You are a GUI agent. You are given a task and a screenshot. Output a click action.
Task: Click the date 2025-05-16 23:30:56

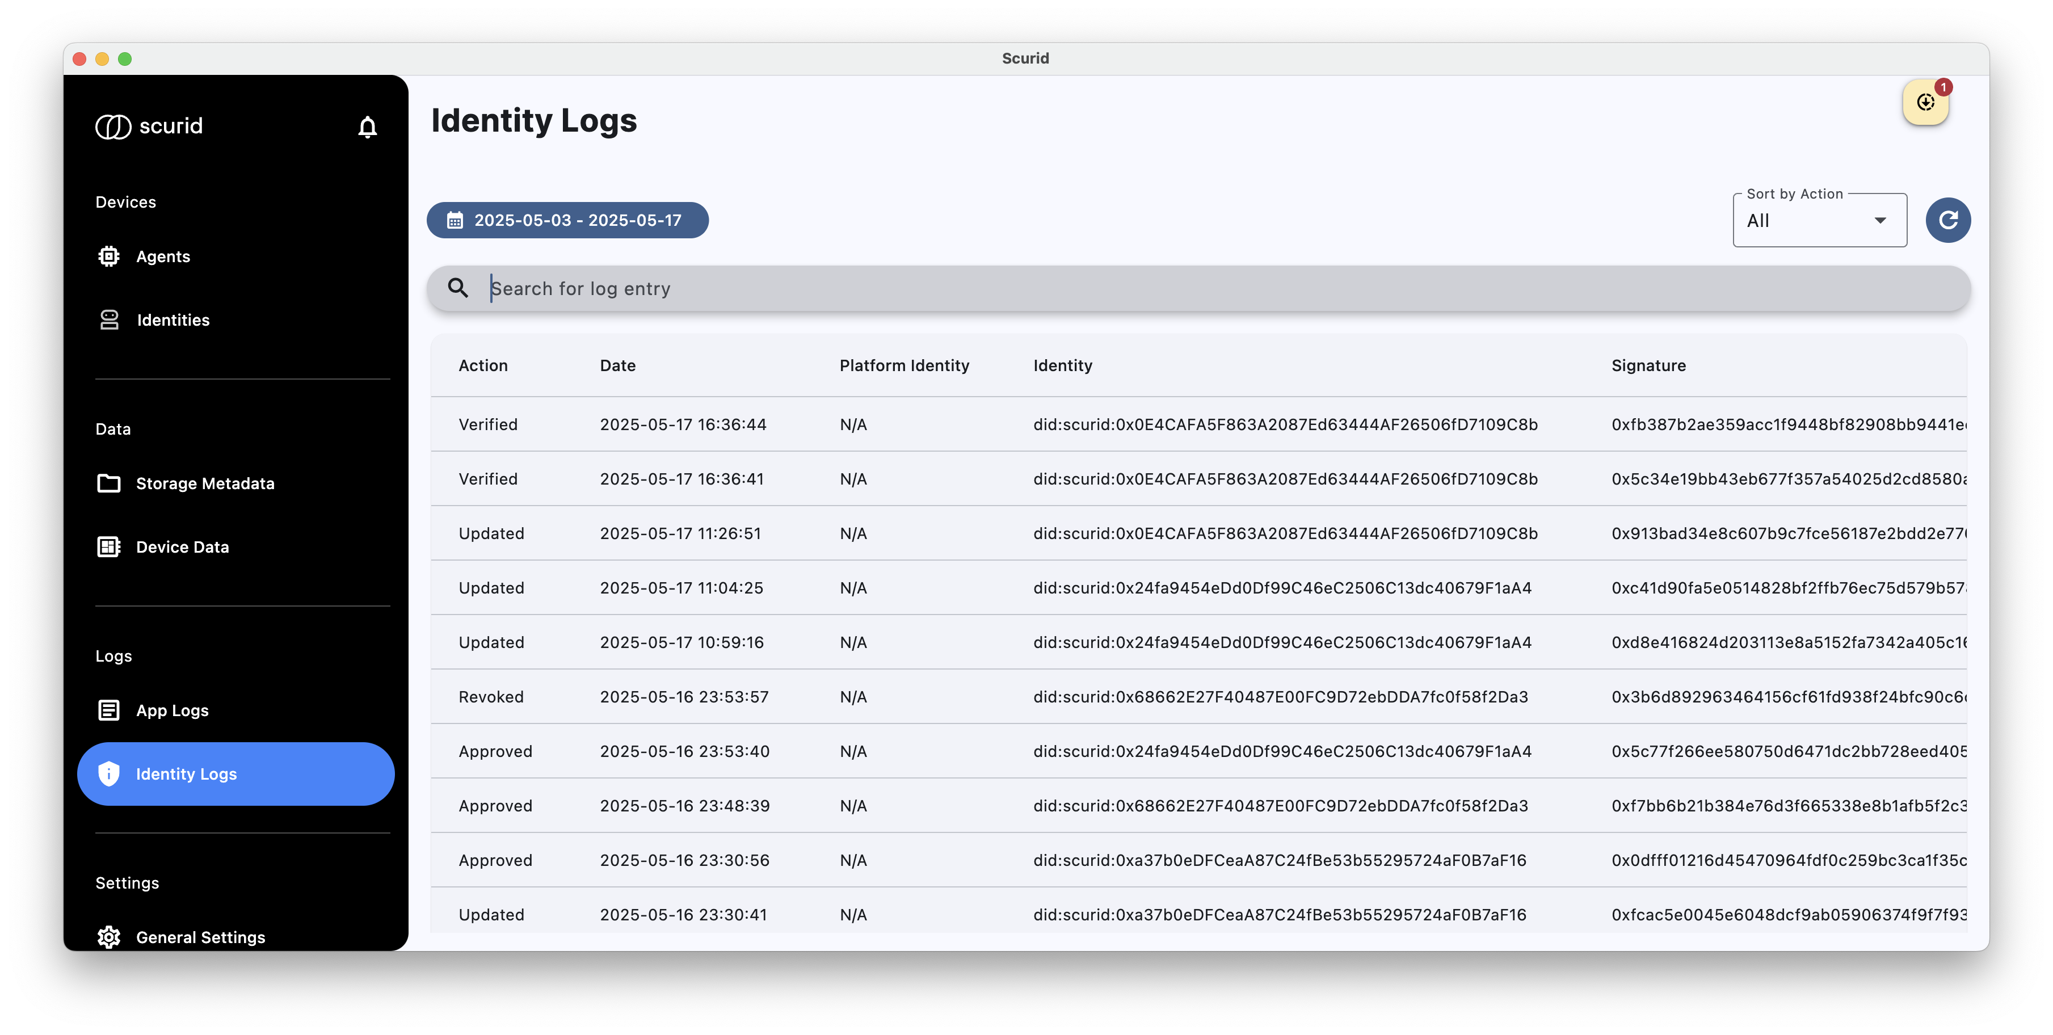pyautogui.click(x=684, y=860)
